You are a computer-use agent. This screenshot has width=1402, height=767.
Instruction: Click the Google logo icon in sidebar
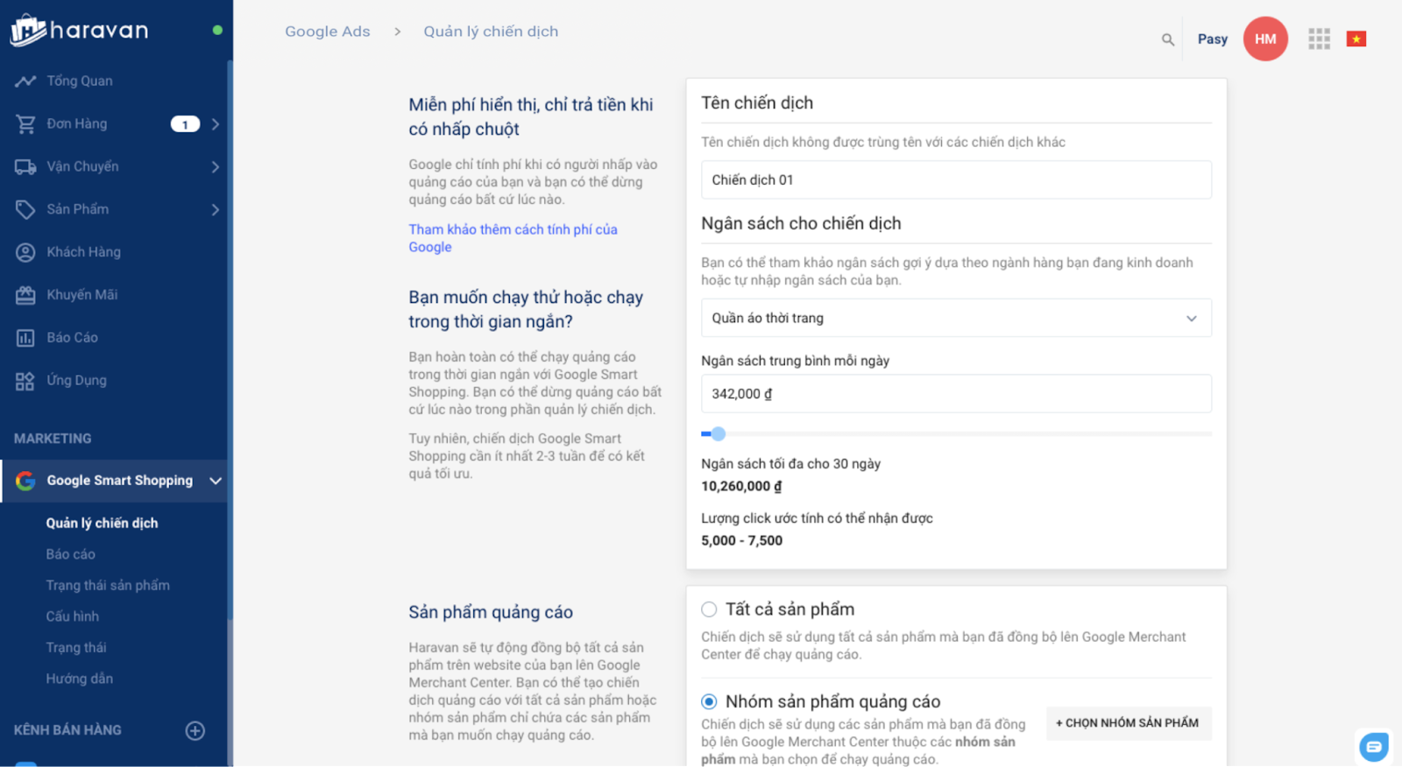coord(25,481)
